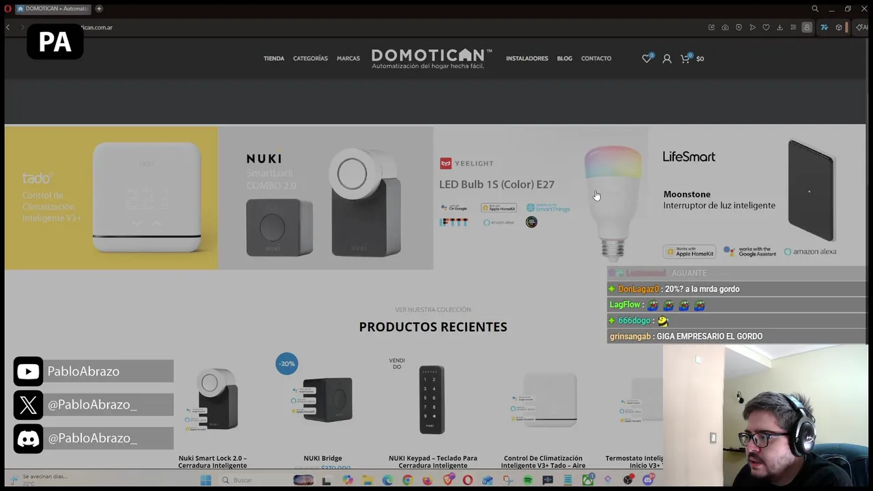Click the NUKI Bridge product title
This screenshot has width=873, height=491.
click(x=323, y=458)
